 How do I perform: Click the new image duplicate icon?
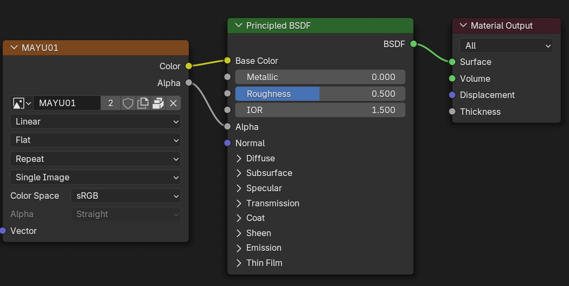143,103
